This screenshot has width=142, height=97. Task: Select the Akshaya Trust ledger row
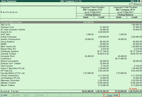point(71,27)
